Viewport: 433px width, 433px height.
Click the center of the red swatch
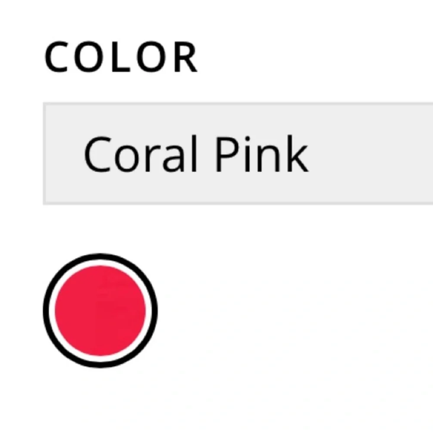pos(100,310)
